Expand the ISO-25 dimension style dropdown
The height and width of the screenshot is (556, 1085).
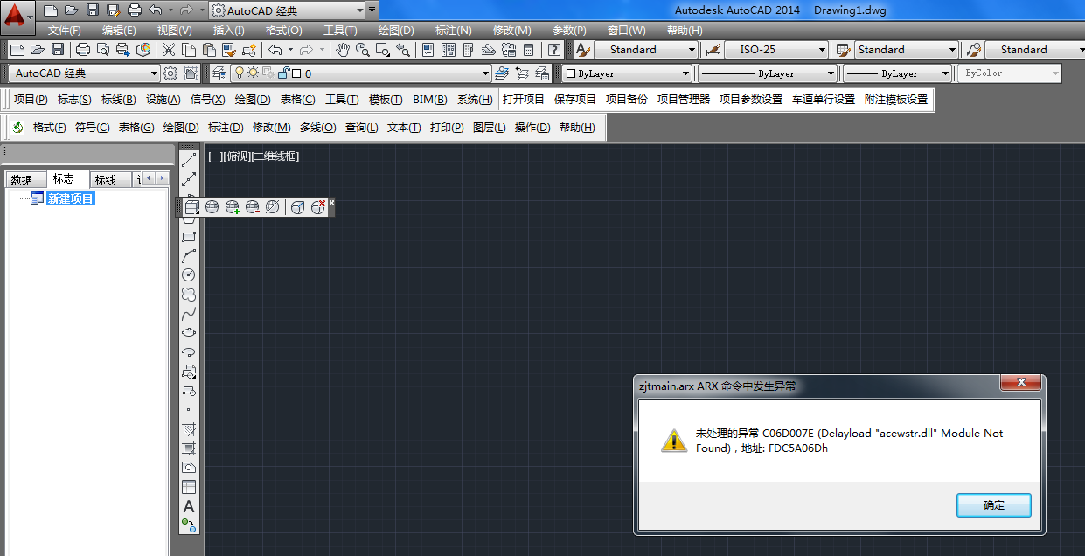click(x=822, y=50)
